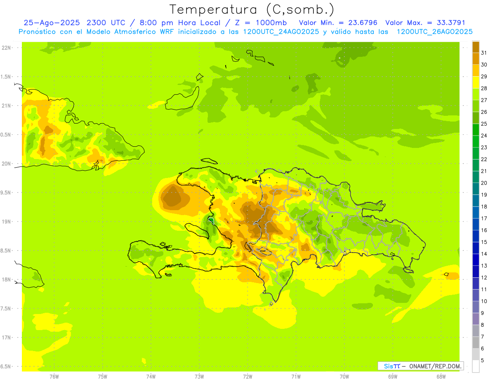The image size is (495, 382).
Task: Pick the green swatch between 26 and 27
Action: tap(476, 106)
